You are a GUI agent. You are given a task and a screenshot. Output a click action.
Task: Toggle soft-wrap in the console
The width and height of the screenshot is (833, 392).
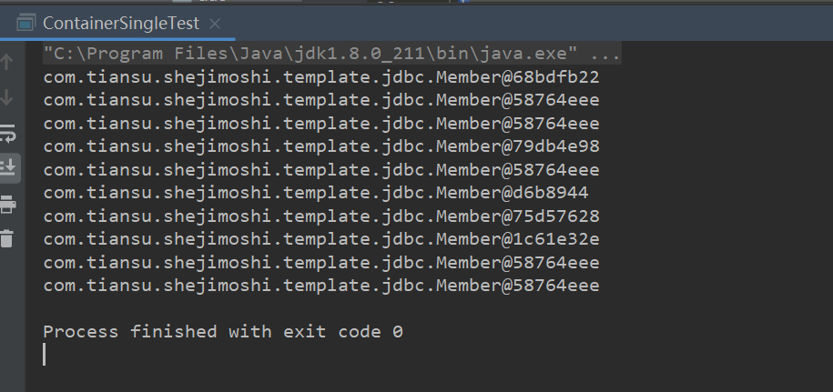7,134
